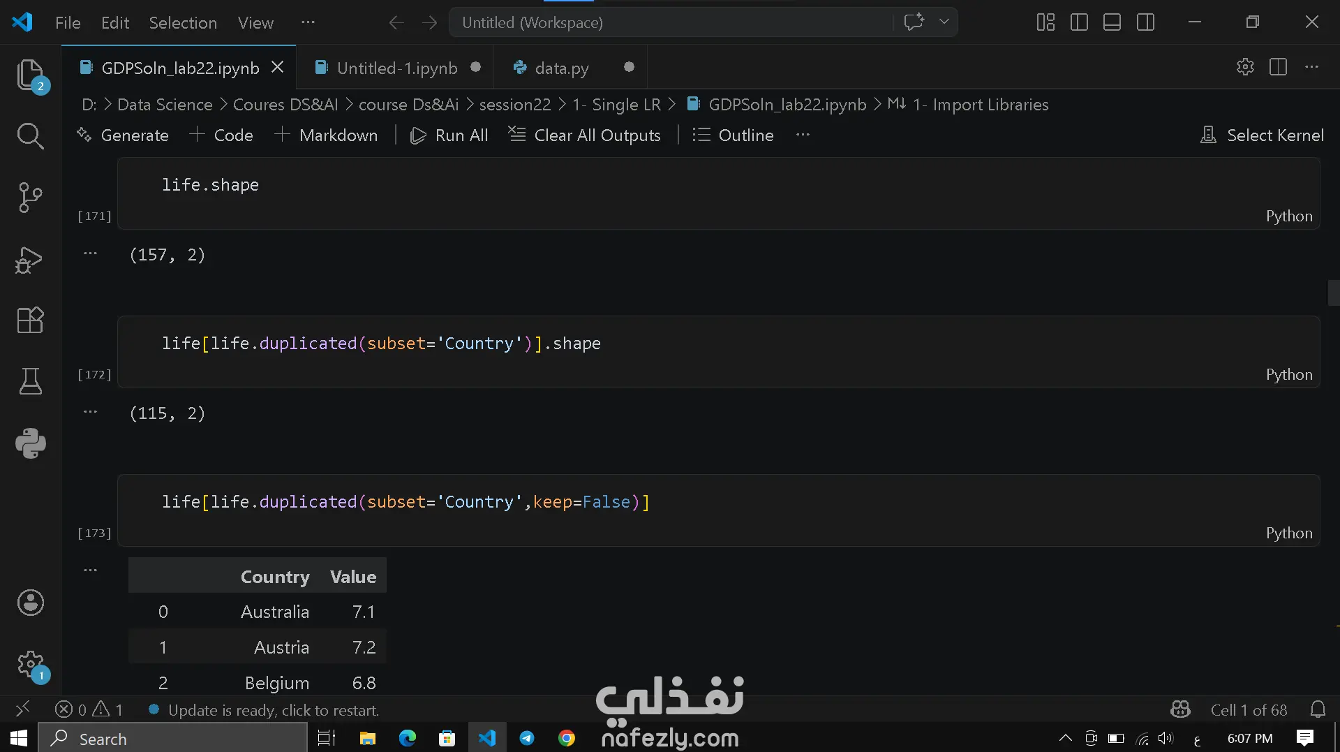Add a new Code cell
Screen dimensions: 1340x752
point(221,135)
